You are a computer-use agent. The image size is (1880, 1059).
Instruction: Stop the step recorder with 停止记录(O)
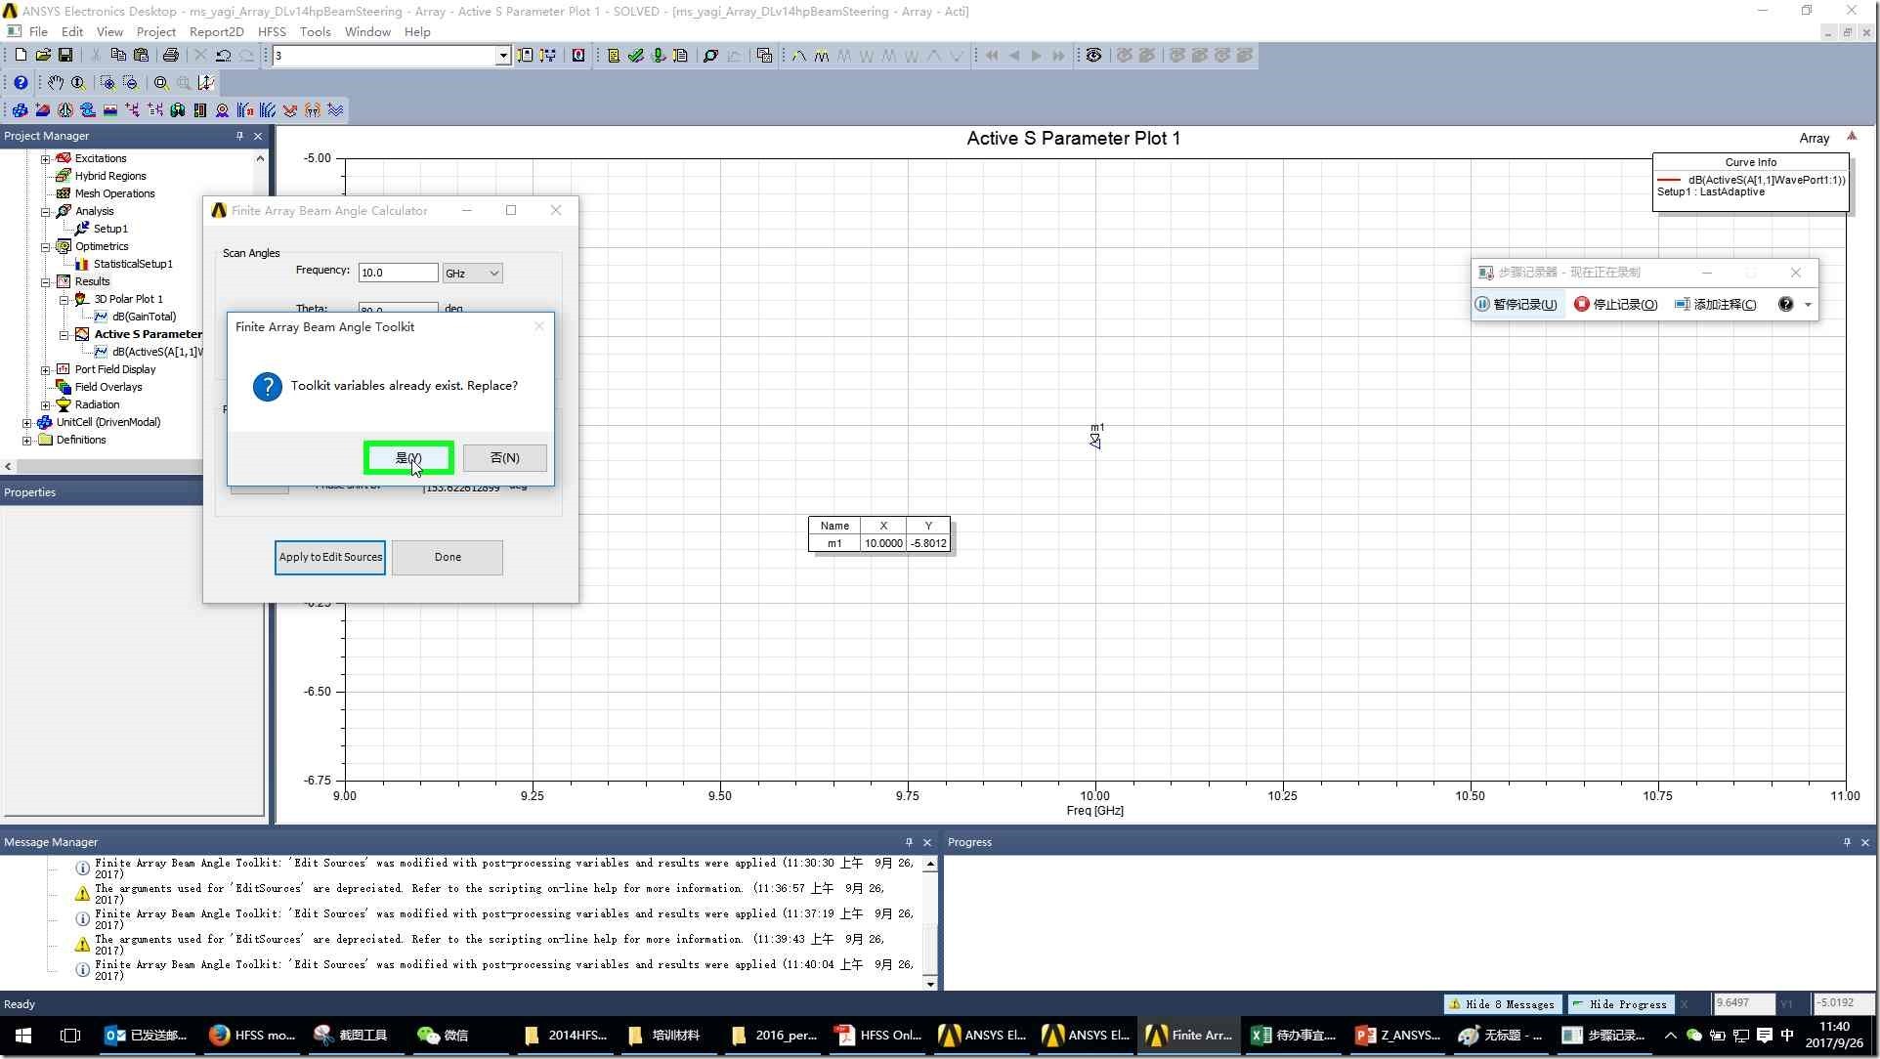[1616, 304]
